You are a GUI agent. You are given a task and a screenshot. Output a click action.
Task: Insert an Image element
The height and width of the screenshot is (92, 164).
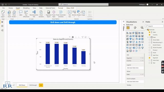(83, 13)
